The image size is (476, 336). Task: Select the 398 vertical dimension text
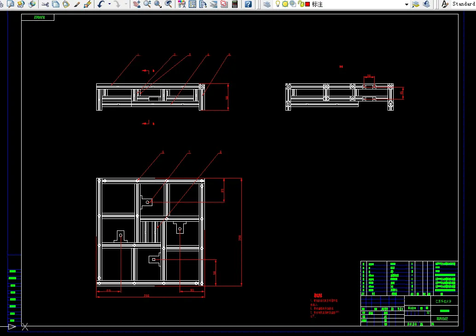(240, 238)
